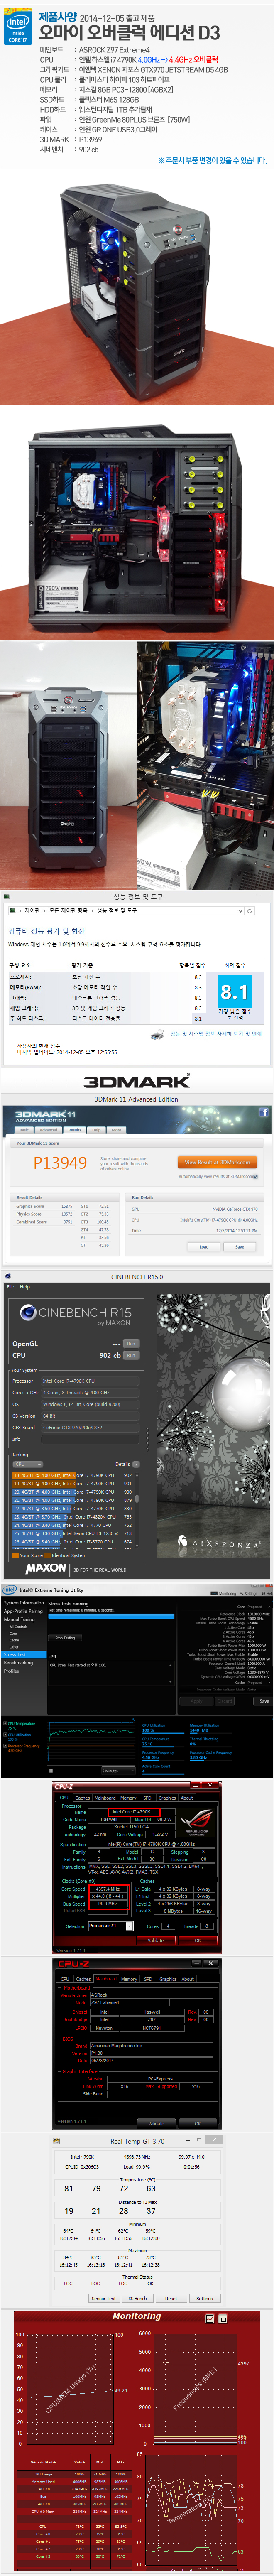Select the Results tab in 3DMark 11
The height and width of the screenshot is (2576, 274).
pos(75,1130)
